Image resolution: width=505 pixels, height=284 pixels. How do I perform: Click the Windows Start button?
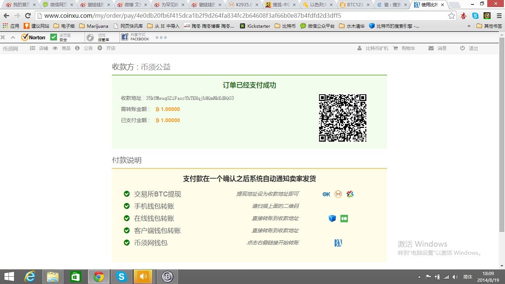pos(9,277)
